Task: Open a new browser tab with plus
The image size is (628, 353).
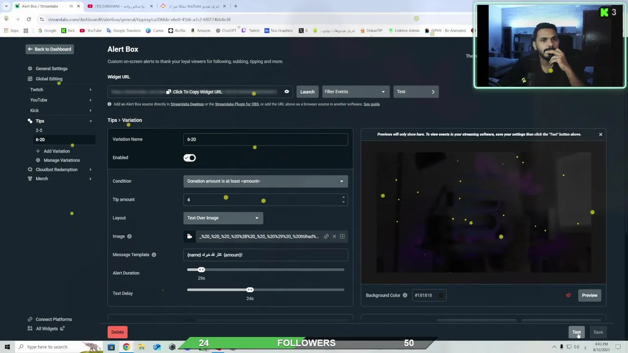Action: click(235, 6)
